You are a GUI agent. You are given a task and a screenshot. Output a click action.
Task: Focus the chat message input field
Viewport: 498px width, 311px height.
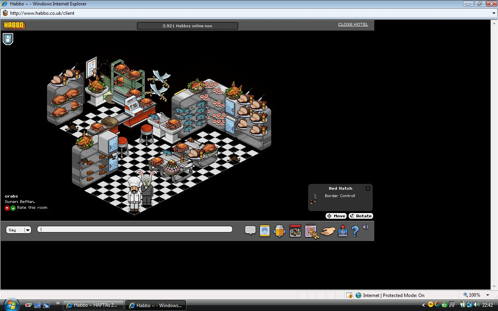(x=135, y=229)
